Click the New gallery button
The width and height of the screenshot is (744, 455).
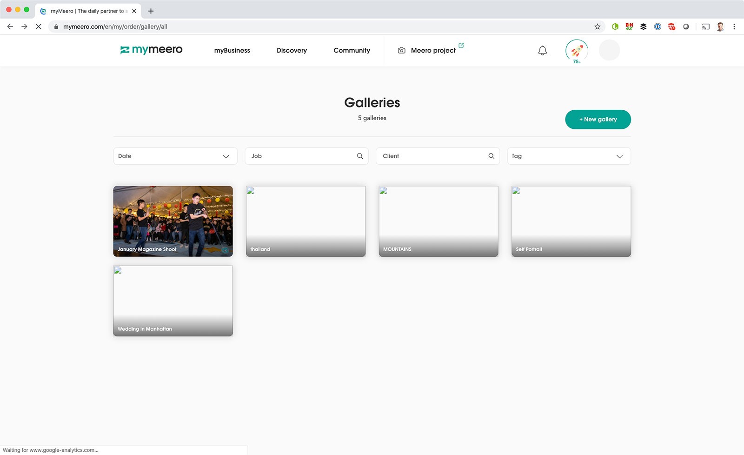click(598, 120)
